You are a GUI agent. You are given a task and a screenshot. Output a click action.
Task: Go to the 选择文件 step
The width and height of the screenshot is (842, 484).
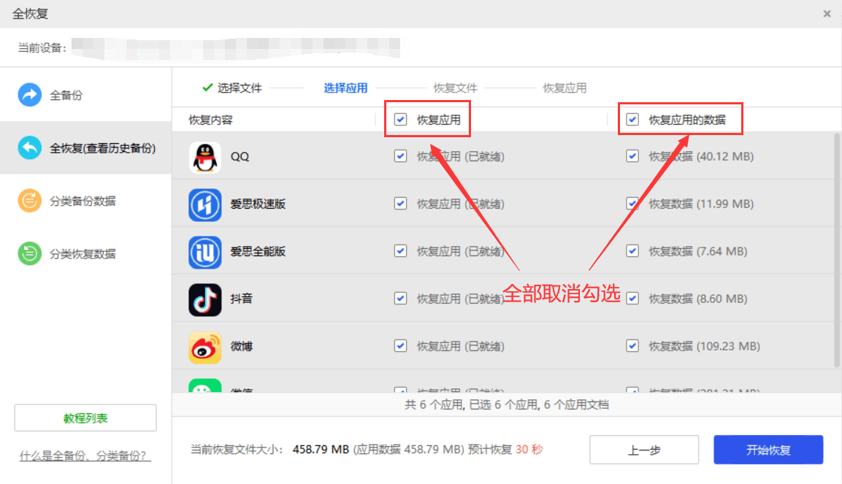click(x=239, y=88)
